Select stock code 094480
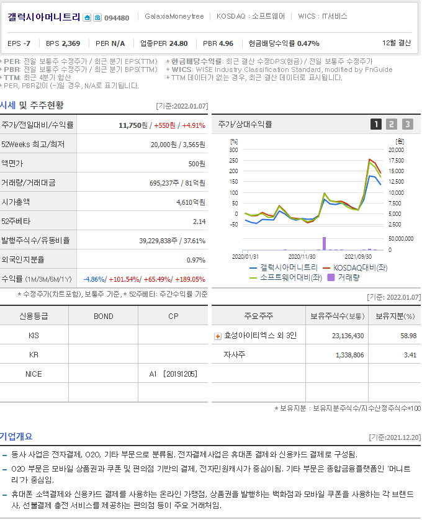This screenshot has height=520, width=422. pos(117,18)
